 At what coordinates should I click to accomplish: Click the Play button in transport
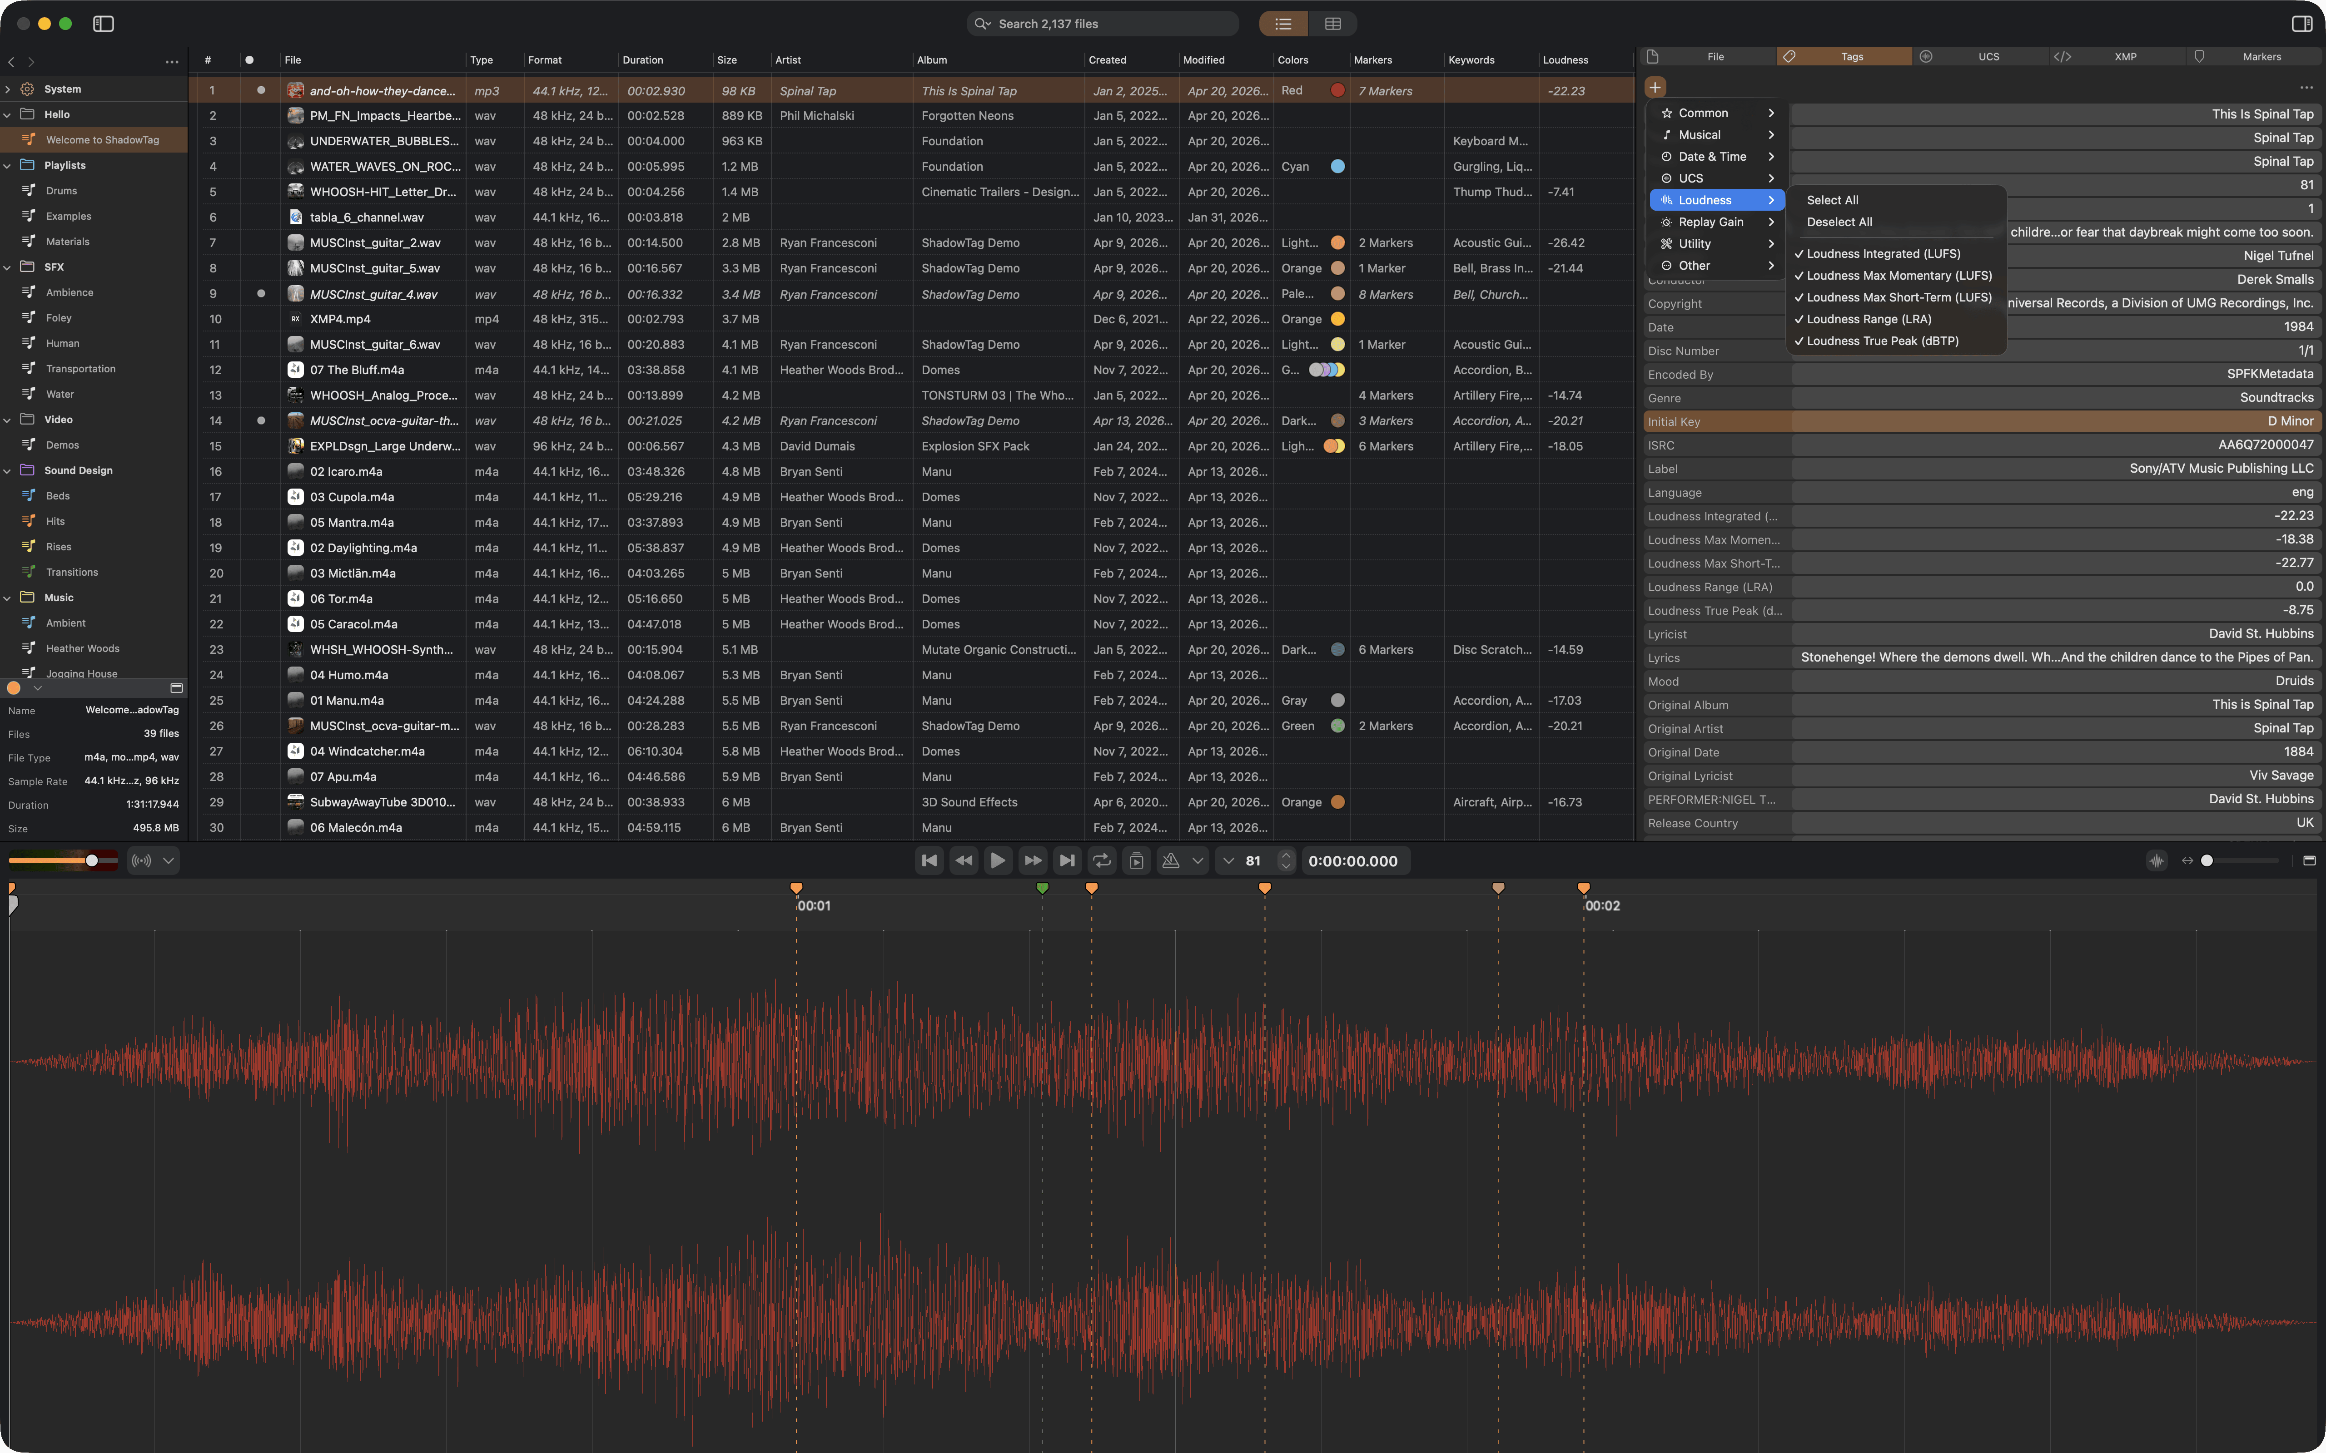998,860
